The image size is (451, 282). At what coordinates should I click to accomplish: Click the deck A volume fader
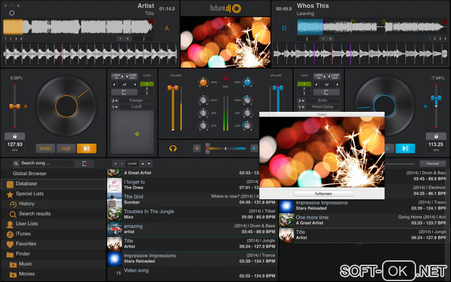(173, 88)
